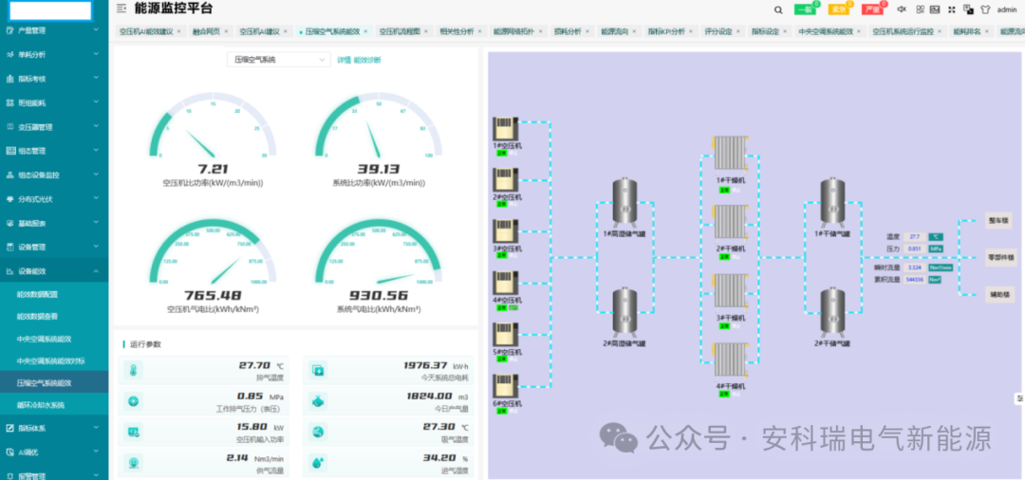Click 4#空压机 compressor icon

(x=505, y=284)
